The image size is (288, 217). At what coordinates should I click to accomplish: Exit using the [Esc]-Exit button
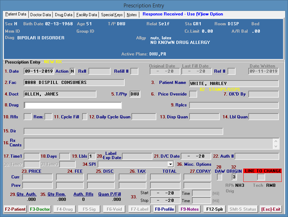(x=271, y=209)
